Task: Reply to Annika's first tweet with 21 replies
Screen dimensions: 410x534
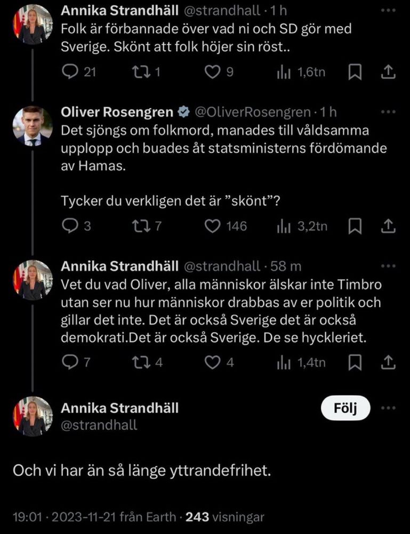Action: tap(70, 72)
